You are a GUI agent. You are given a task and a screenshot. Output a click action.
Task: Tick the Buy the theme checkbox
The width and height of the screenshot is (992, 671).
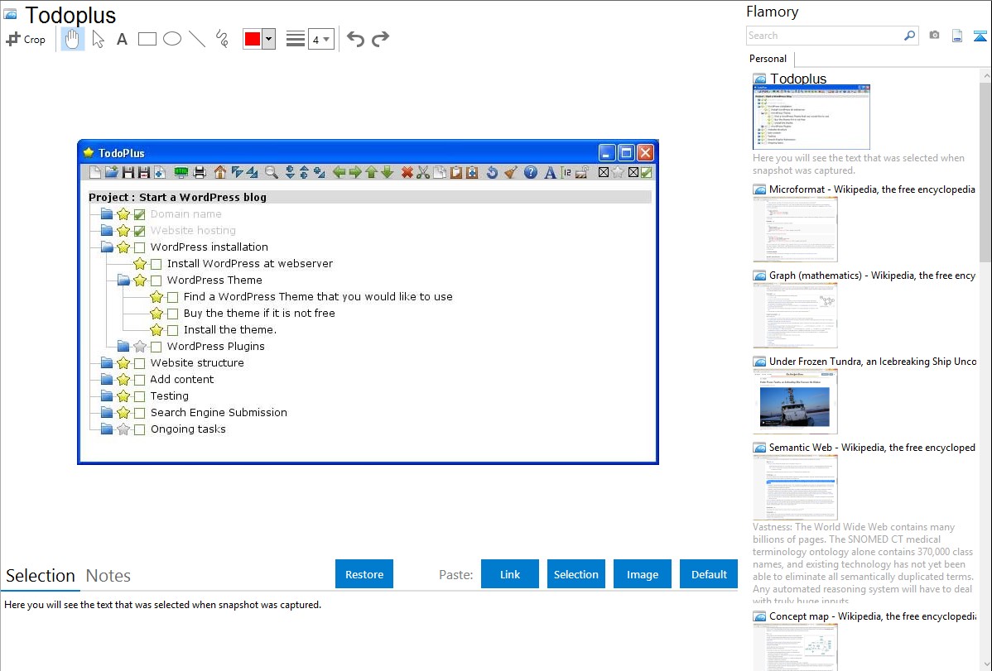(x=173, y=314)
